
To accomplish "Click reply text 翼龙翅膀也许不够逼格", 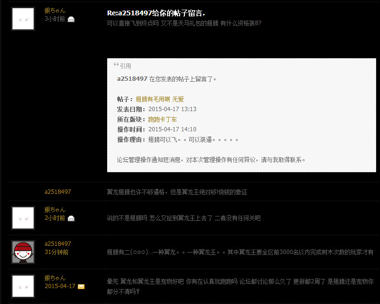I will click(x=135, y=192).
